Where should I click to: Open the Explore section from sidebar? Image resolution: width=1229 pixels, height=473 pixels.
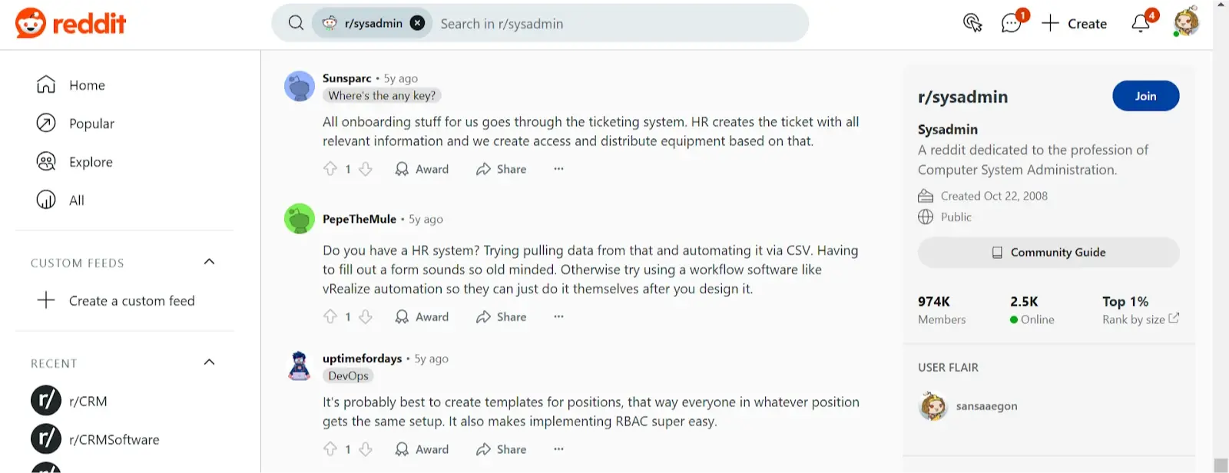[91, 162]
